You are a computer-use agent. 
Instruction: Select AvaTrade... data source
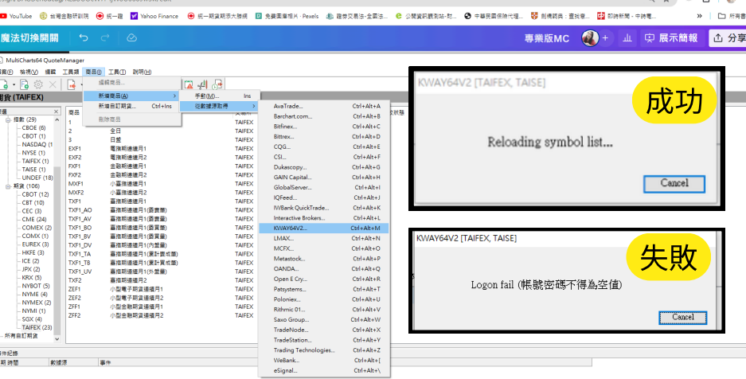point(323,106)
